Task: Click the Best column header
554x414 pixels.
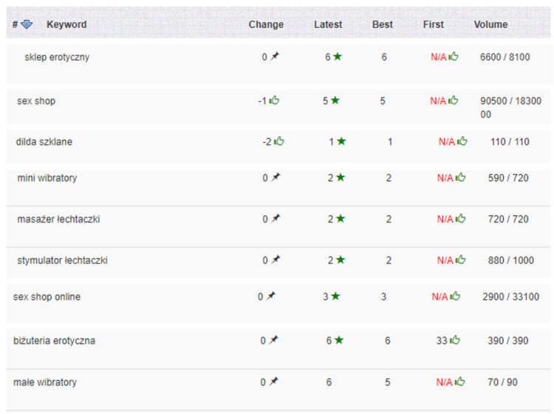Action: click(383, 24)
